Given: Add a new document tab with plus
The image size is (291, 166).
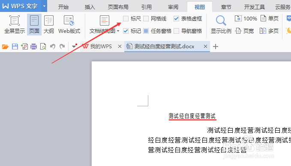Looking at the screenshot, I should point(216,47).
